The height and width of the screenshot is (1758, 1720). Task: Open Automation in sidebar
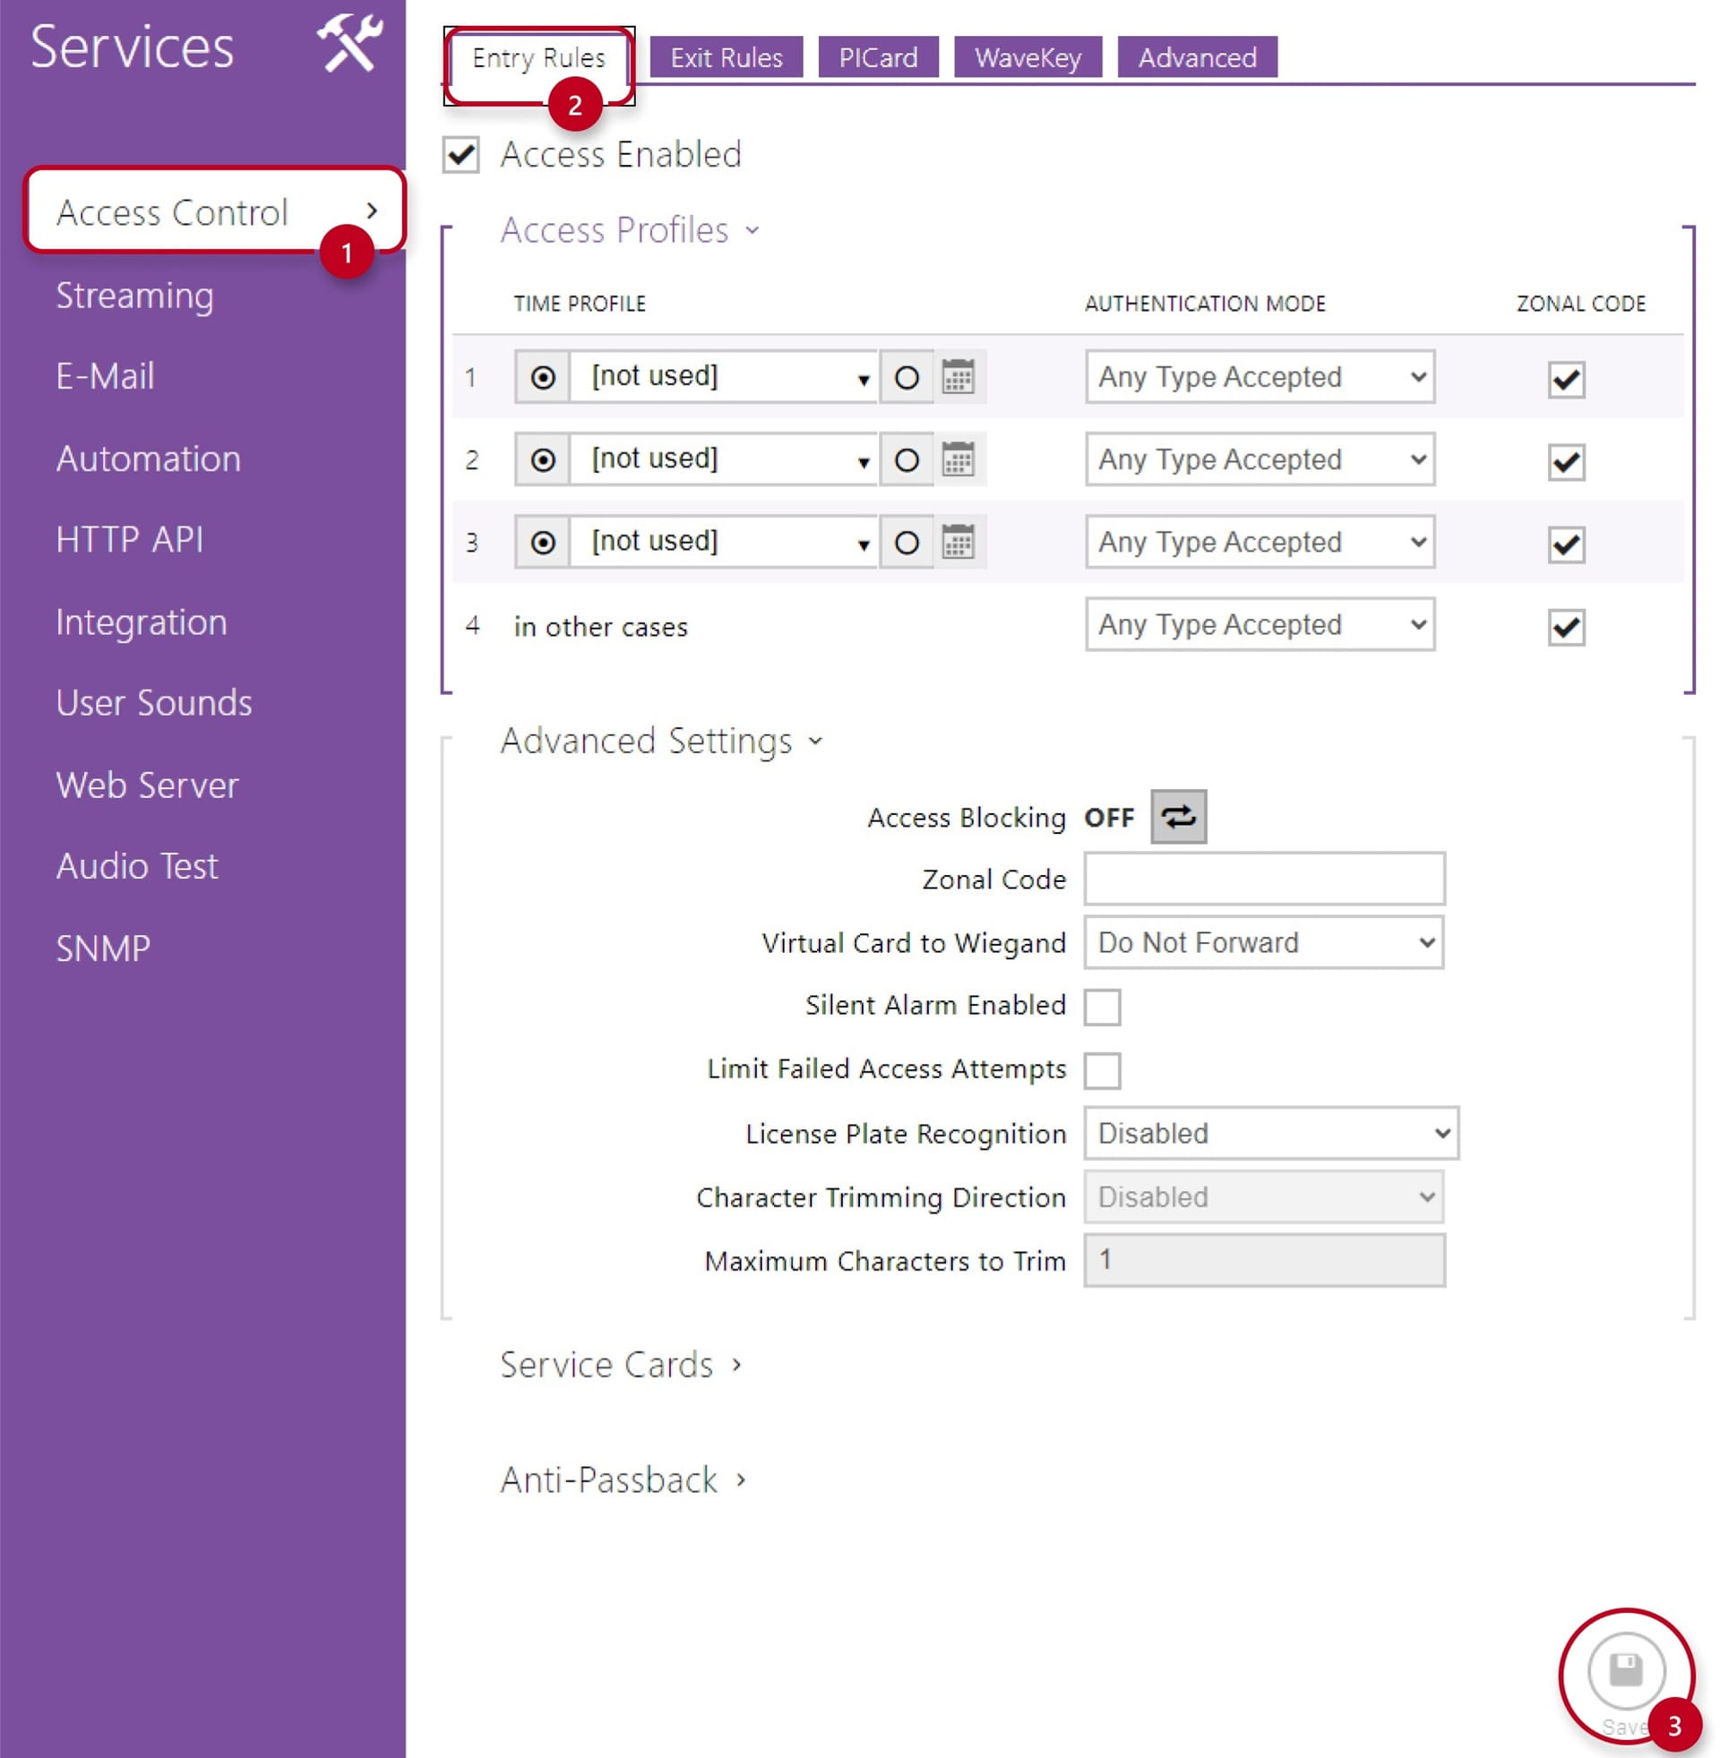pyautogui.click(x=148, y=459)
